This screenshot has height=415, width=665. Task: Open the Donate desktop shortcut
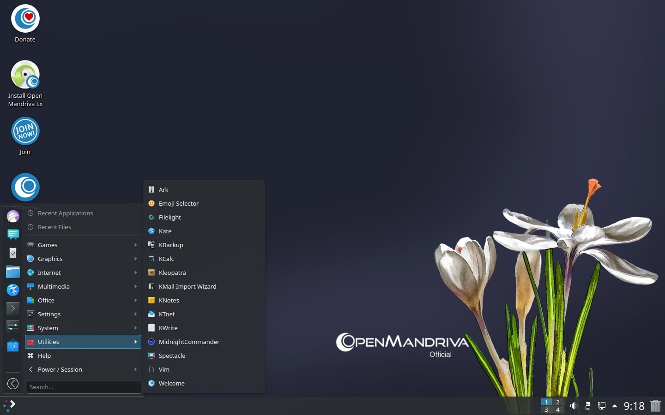pyautogui.click(x=24, y=19)
